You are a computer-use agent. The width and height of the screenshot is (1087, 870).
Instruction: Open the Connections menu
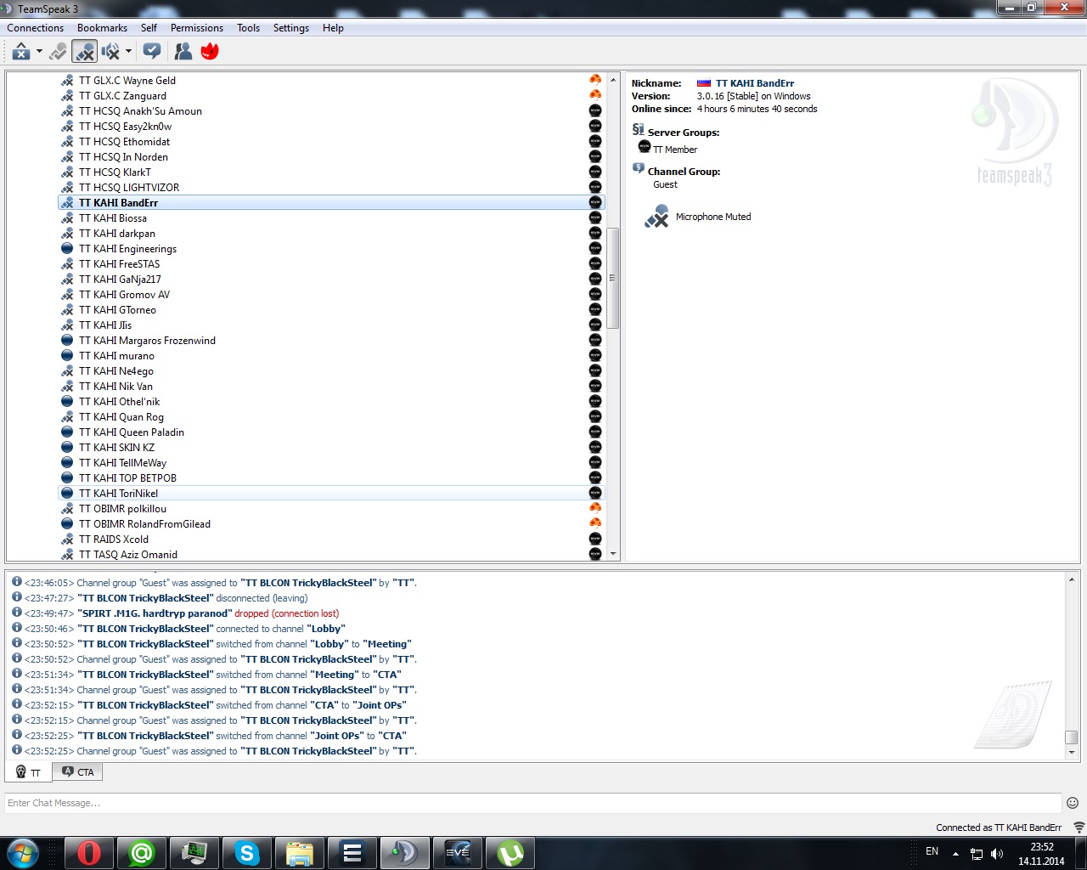coord(36,28)
